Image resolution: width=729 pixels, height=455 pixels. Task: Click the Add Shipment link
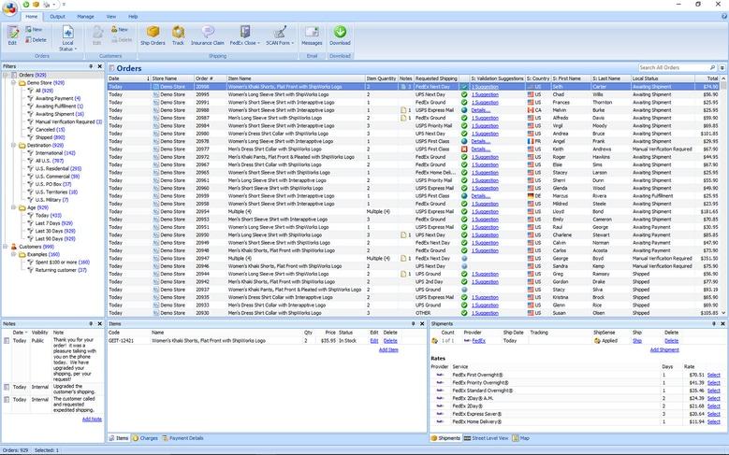(x=664, y=350)
